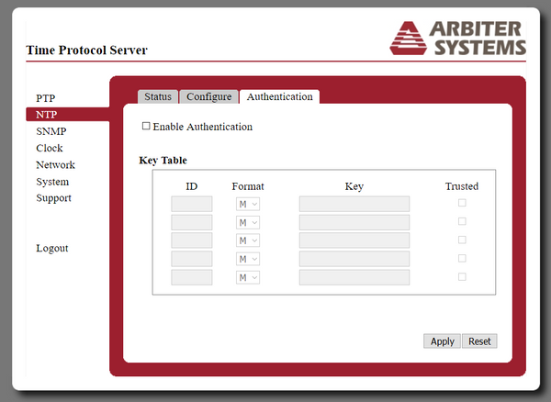Click Logout in the sidebar
The width and height of the screenshot is (551, 402).
pos(52,248)
